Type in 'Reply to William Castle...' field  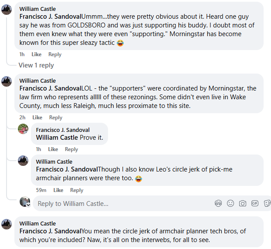[x=122, y=203]
